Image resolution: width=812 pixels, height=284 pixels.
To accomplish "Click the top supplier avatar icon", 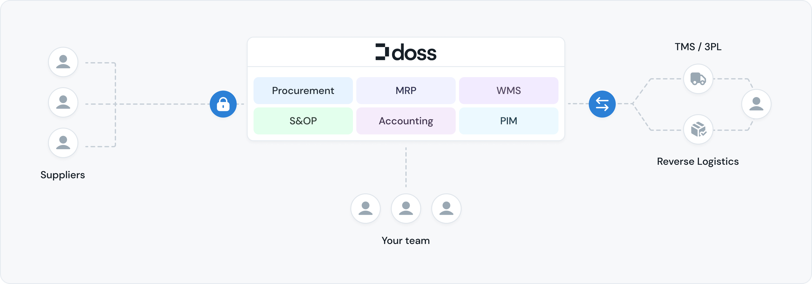I will pyautogui.click(x=63, y=62).
